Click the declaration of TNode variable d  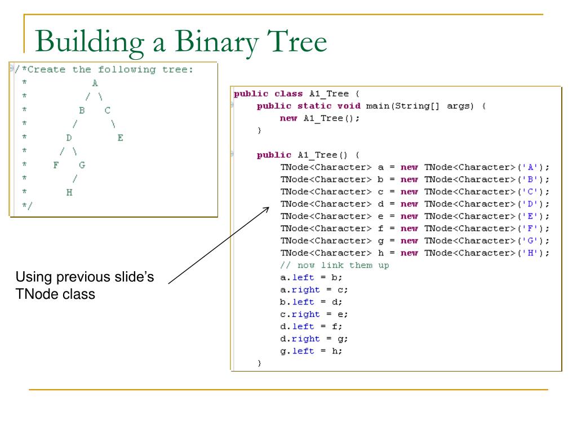pos(415,204)
